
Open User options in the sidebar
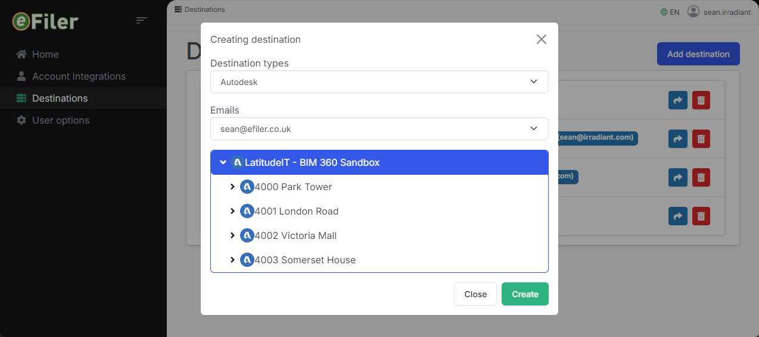pyautogui.click(x=61, y=120)
